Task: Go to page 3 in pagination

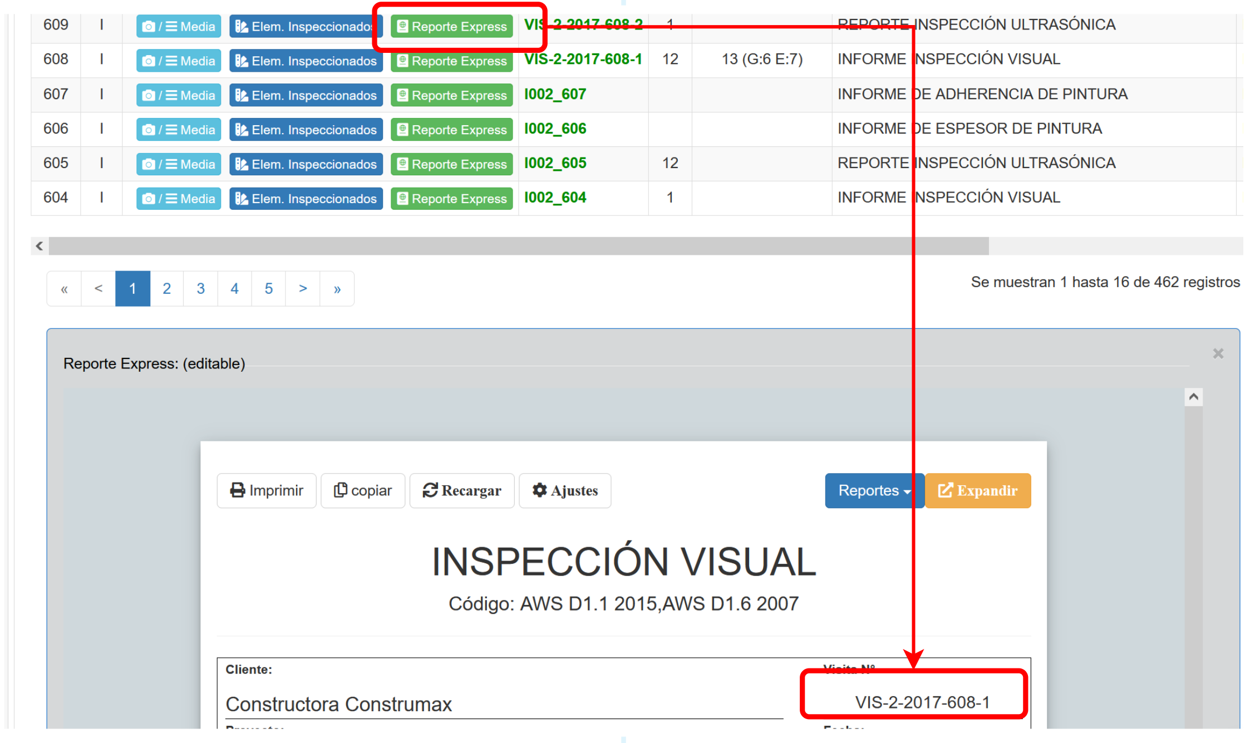Action: pyautogui.click(x=200, y=288)
